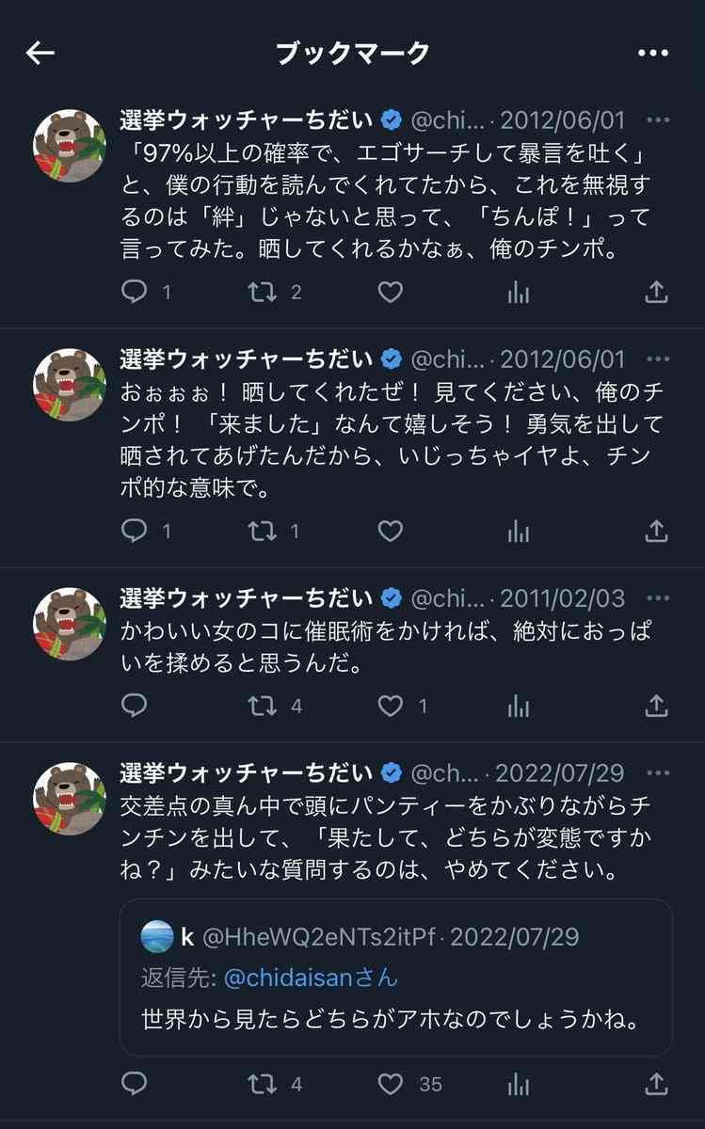Image resolution: width=705 pixels, height=1129 pixels.
Task: Like the first tweet dated 2012/06/01
Action: coord(390,293)
